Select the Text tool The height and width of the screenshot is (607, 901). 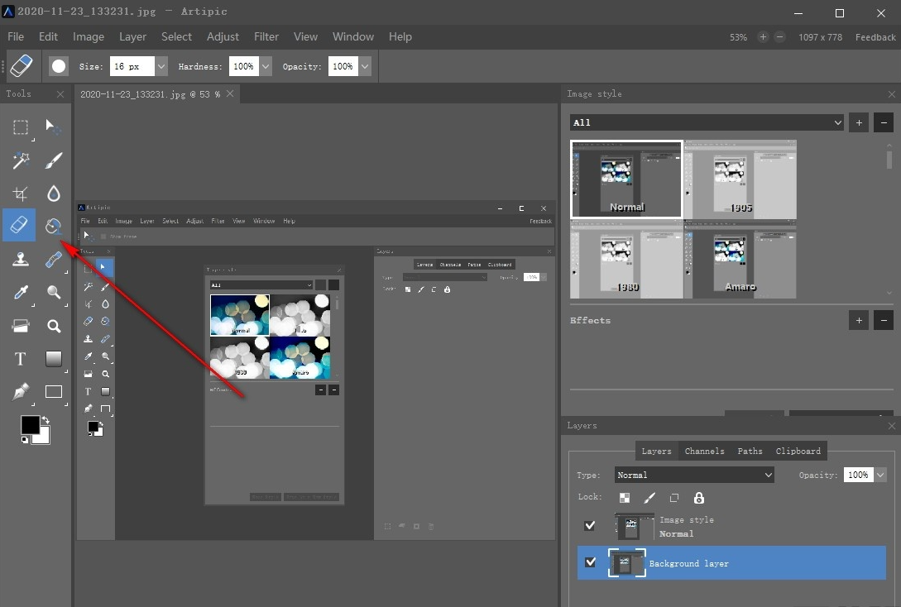[20, 359]
